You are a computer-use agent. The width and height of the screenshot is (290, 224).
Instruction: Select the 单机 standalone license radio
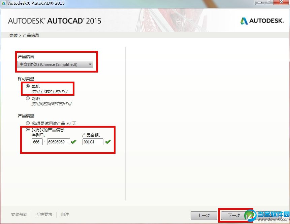click(28, 86)
